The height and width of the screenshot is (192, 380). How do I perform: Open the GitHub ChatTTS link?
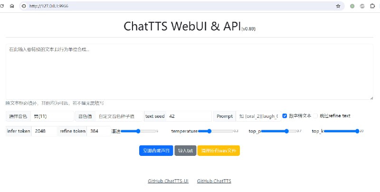coord(214,181)
